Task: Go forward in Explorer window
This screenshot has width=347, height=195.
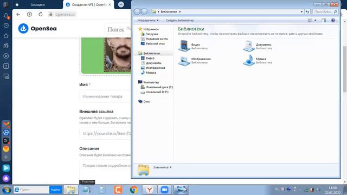Action: (144, 12)
